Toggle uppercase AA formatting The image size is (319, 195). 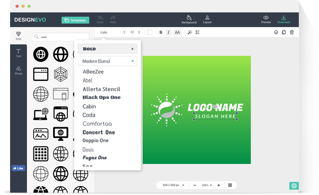coord(177,32)
